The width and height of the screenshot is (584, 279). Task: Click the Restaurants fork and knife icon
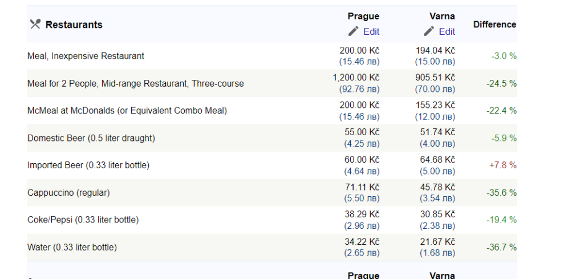(x=35, y=24)
